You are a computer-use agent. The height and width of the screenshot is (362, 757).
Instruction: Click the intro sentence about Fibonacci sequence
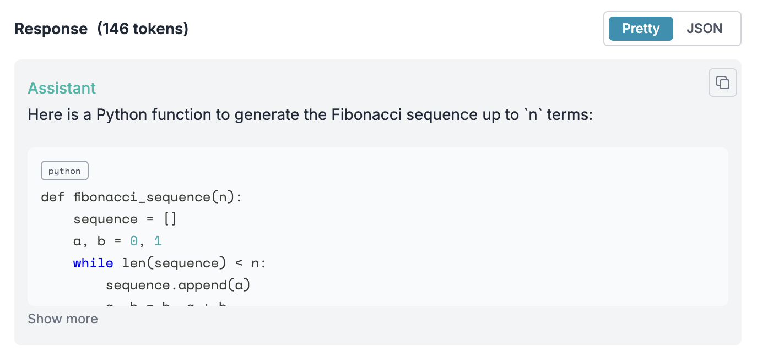(310, 115)
